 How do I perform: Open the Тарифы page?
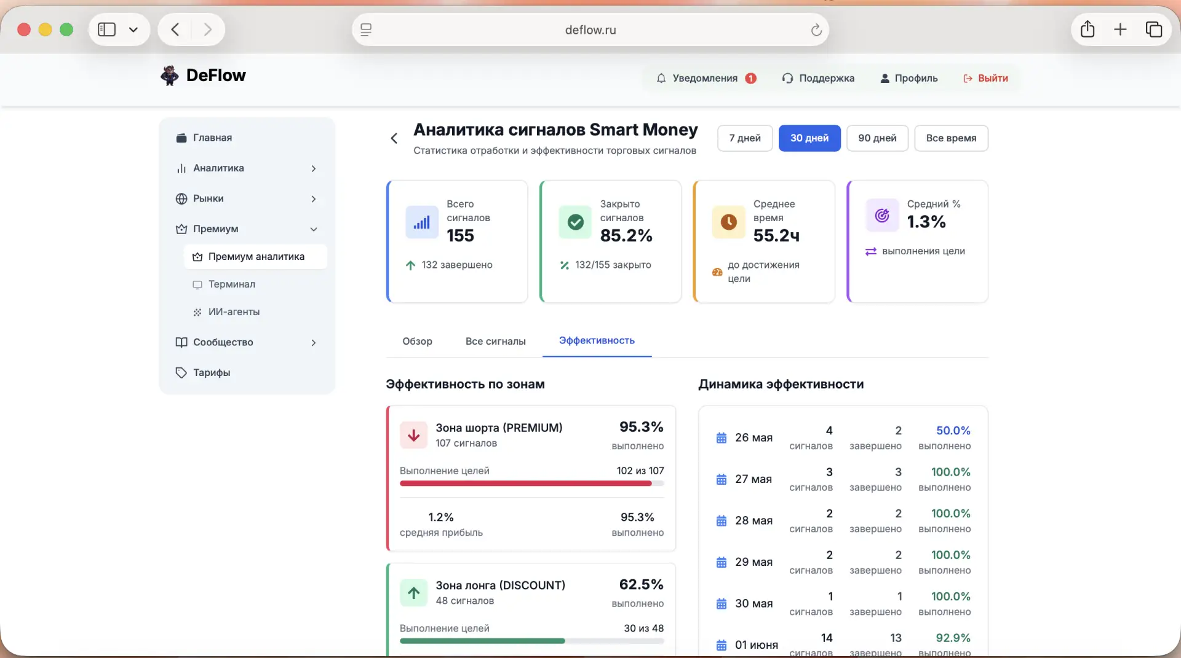point(247,372)
